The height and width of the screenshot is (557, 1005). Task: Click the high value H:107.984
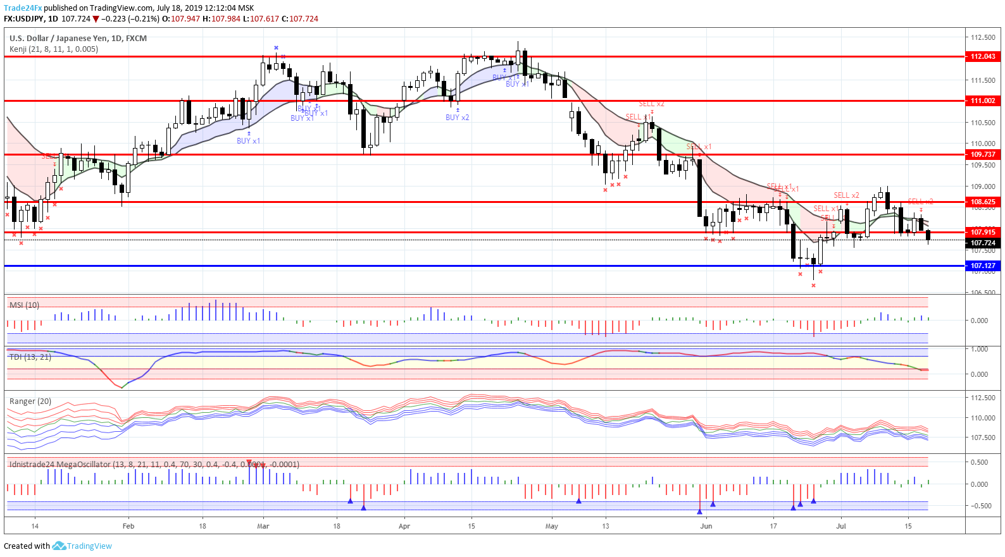222,19
